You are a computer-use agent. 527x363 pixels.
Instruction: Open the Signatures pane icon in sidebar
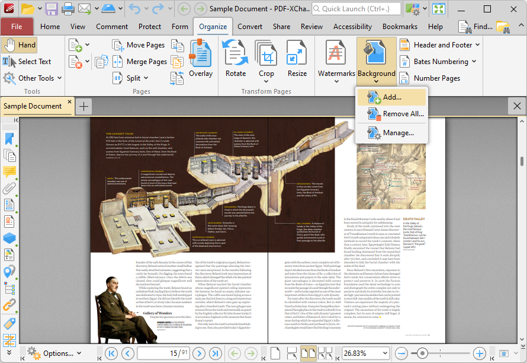coord(9,222)
